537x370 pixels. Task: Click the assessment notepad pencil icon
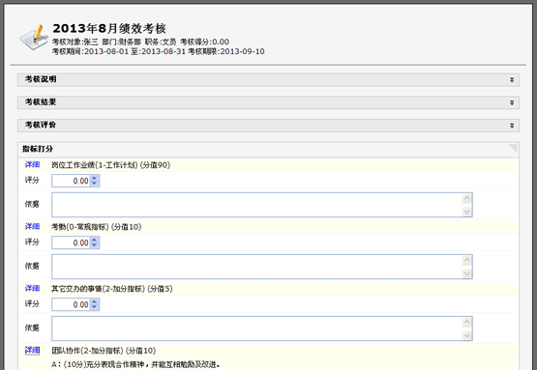(x=34, y=38)
